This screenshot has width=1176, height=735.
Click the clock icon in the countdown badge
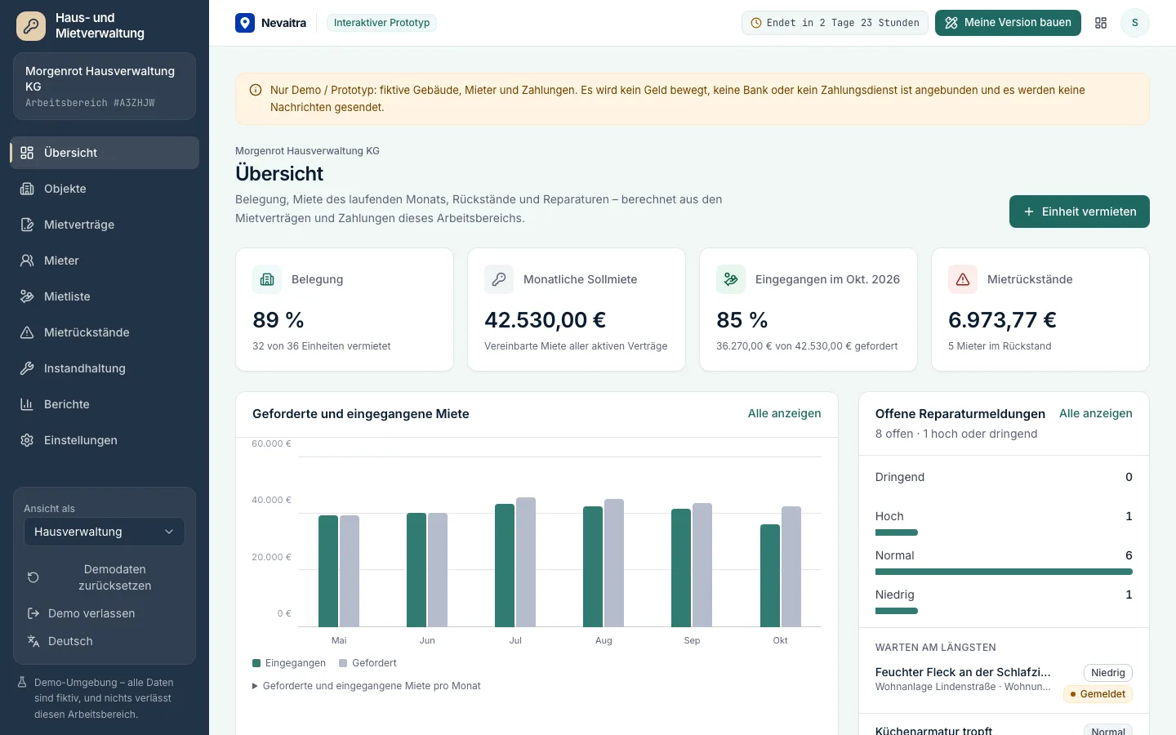[x=756, y=23]
